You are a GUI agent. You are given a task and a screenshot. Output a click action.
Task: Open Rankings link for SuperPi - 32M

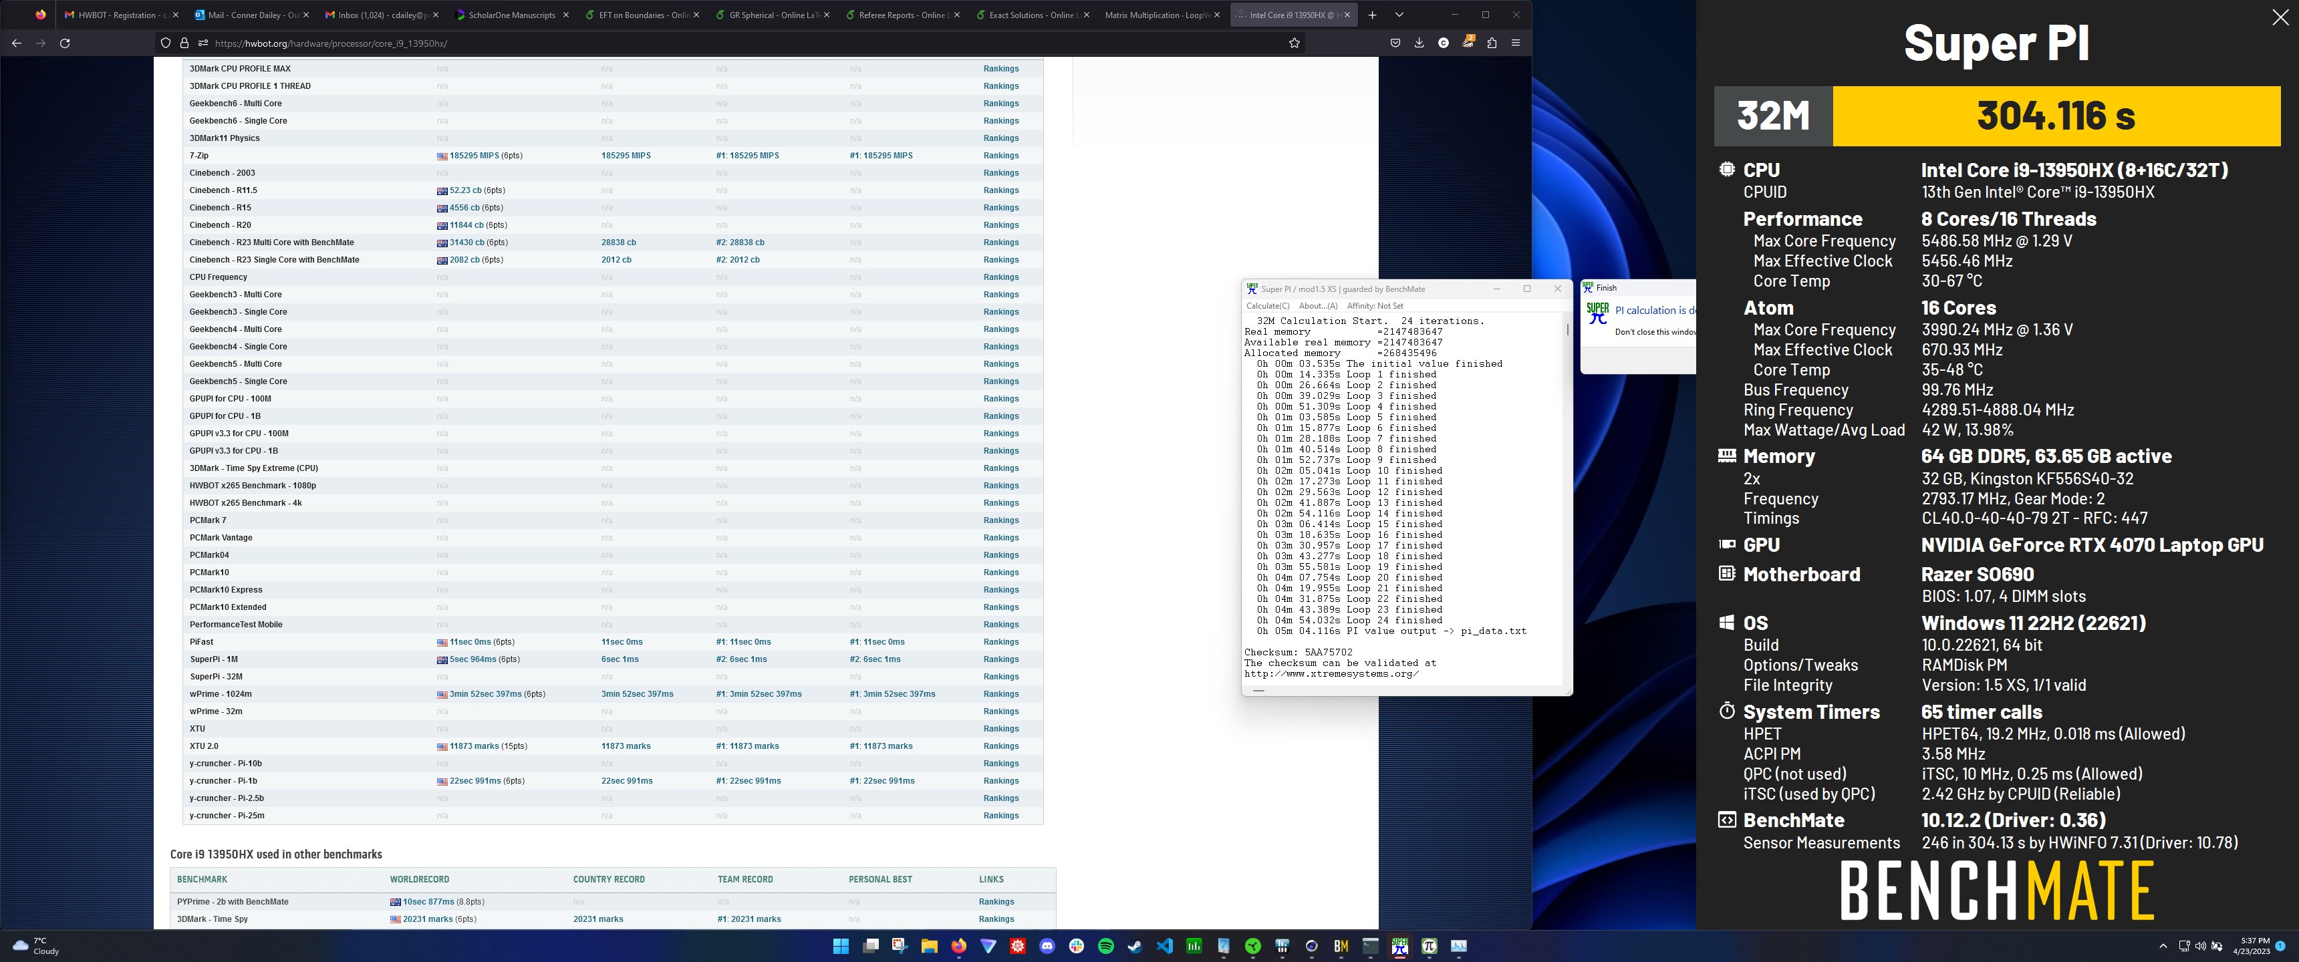point(1000,677)
